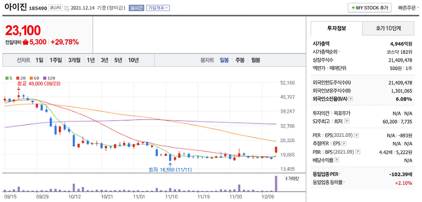Click the 동일업종 PER label link
The width and height of the screenshot is (422, 202).
[x=325, y=174]
